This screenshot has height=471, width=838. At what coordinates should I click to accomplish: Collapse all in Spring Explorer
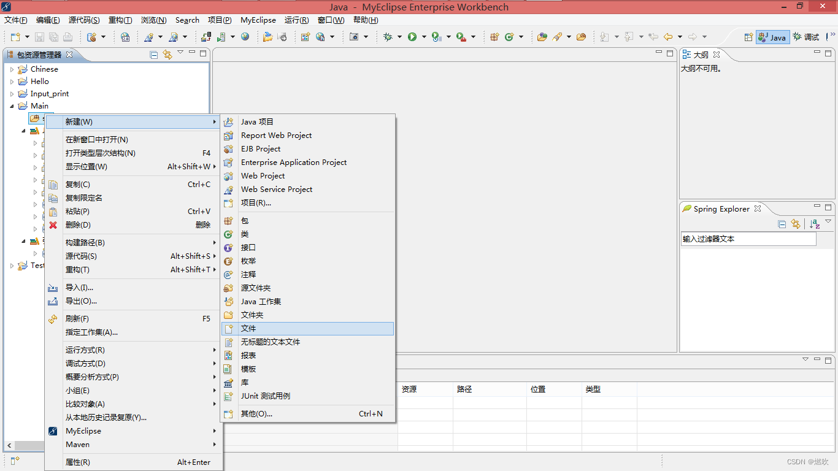pos(782,224)
